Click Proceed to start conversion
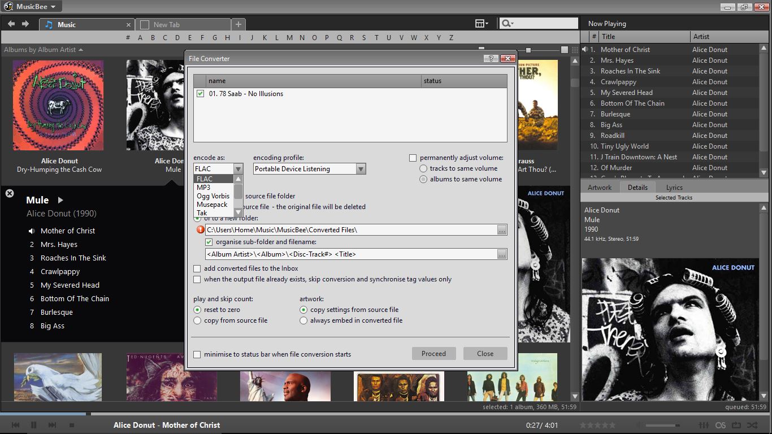The height and width of the screenshot is (434, 772). pos(433,354)
